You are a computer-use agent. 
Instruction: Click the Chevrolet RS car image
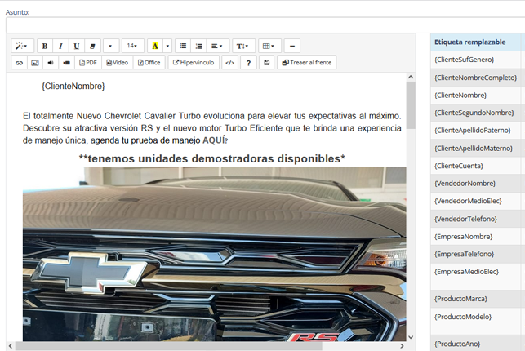[x=215, y=254]
